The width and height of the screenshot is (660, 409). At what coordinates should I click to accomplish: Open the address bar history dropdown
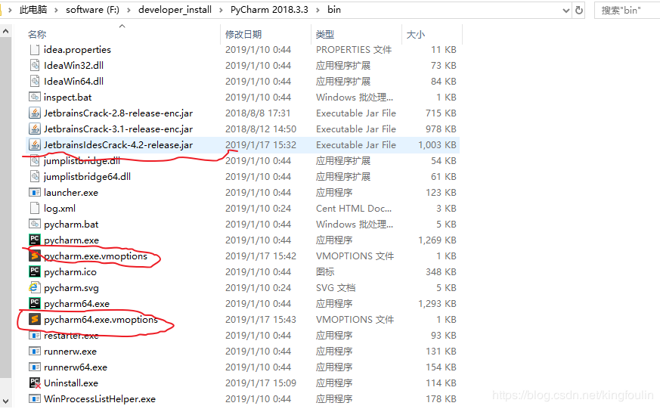pyautogui.click(x=566, y=11)
